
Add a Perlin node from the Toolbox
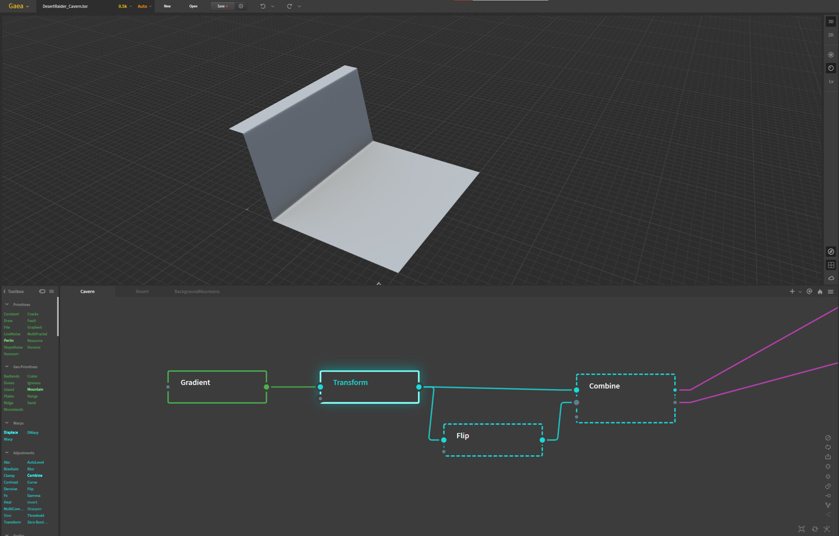click(x=8, y=340)
